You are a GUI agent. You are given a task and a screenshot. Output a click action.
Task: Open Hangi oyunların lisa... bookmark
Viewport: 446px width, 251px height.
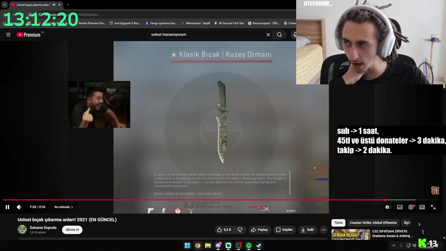click(161, 23)
